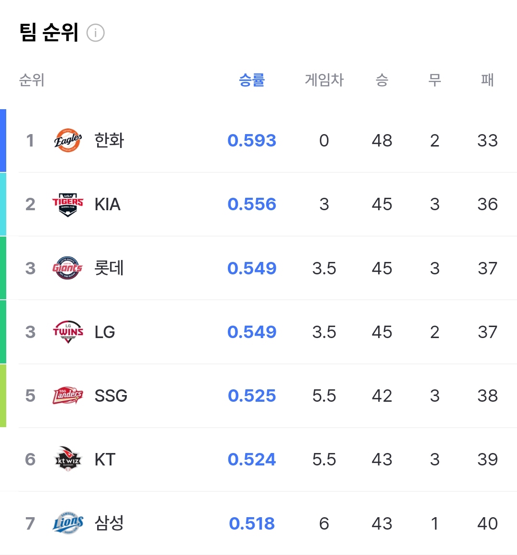Open the 한화 team name link
This screenshot has height=555, width=517.
pyautogui.click(x=109, y=140)
